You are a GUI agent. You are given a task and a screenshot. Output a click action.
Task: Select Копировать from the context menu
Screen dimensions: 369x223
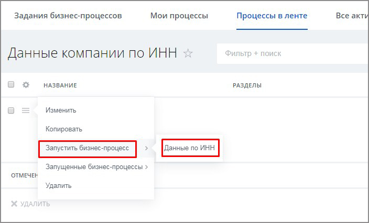(64, 129)
